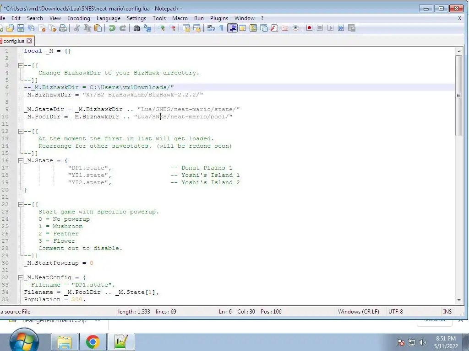
Task: Select the config.lua tab
Action: pyautogui.click(x=14, y=41)
